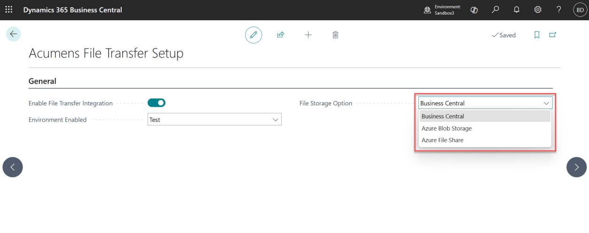589x233 pixels.
Task: Expand the Environment Enabled dropdown
Action: click(215, 119)
